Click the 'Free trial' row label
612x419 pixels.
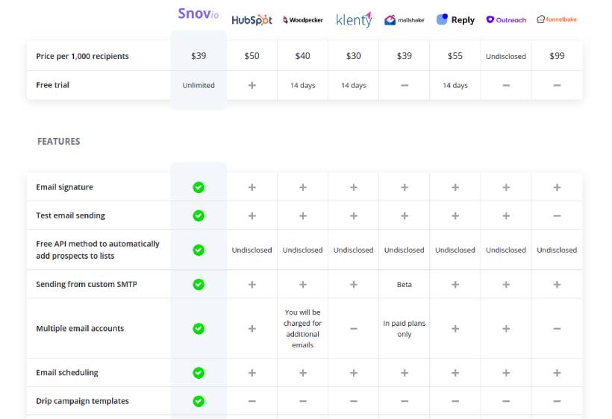point(53,85)
